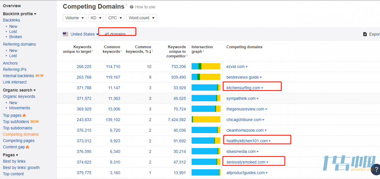Click ezvid.com intersection graph bar
The width and height of the screenshot is (380, 179).
[x=206, y=66]
